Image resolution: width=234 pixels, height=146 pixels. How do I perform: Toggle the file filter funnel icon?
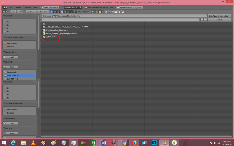[x=93, y=12]
